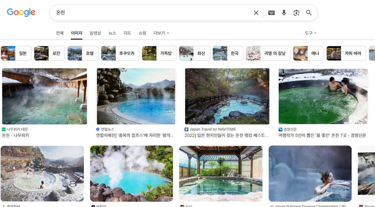This screenshot has height=207, width=375.
Task: Expand the 더보기 dropdown menu
Action: click(161, 33)
